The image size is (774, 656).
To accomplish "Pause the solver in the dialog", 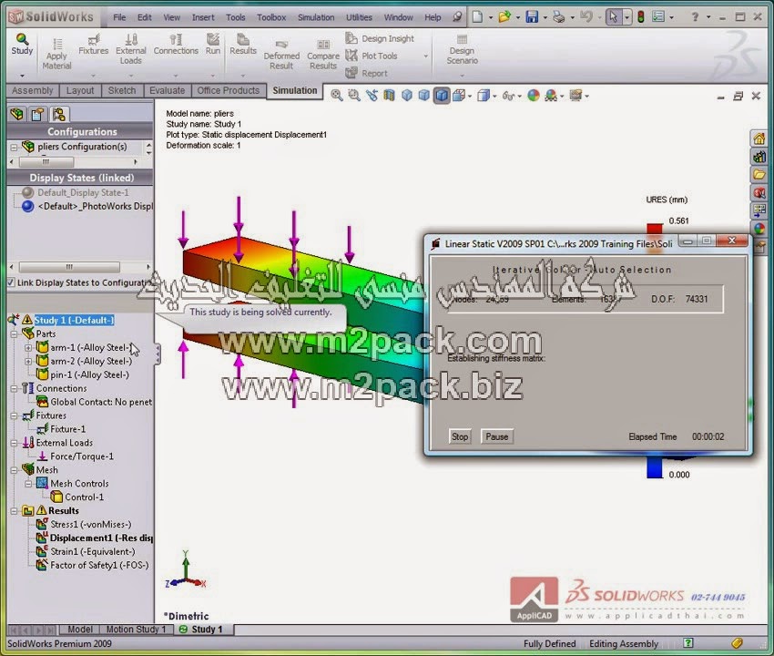I will coord(496,436).
